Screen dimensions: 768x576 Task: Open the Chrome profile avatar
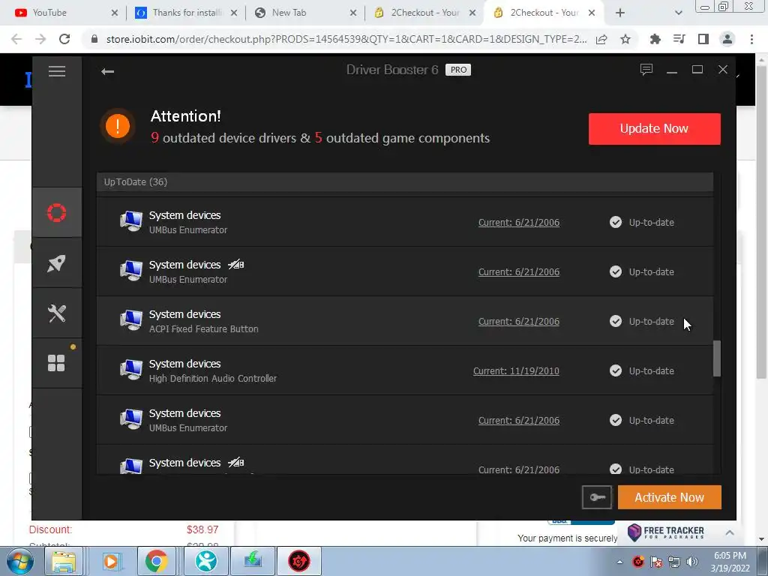point(727,39)
